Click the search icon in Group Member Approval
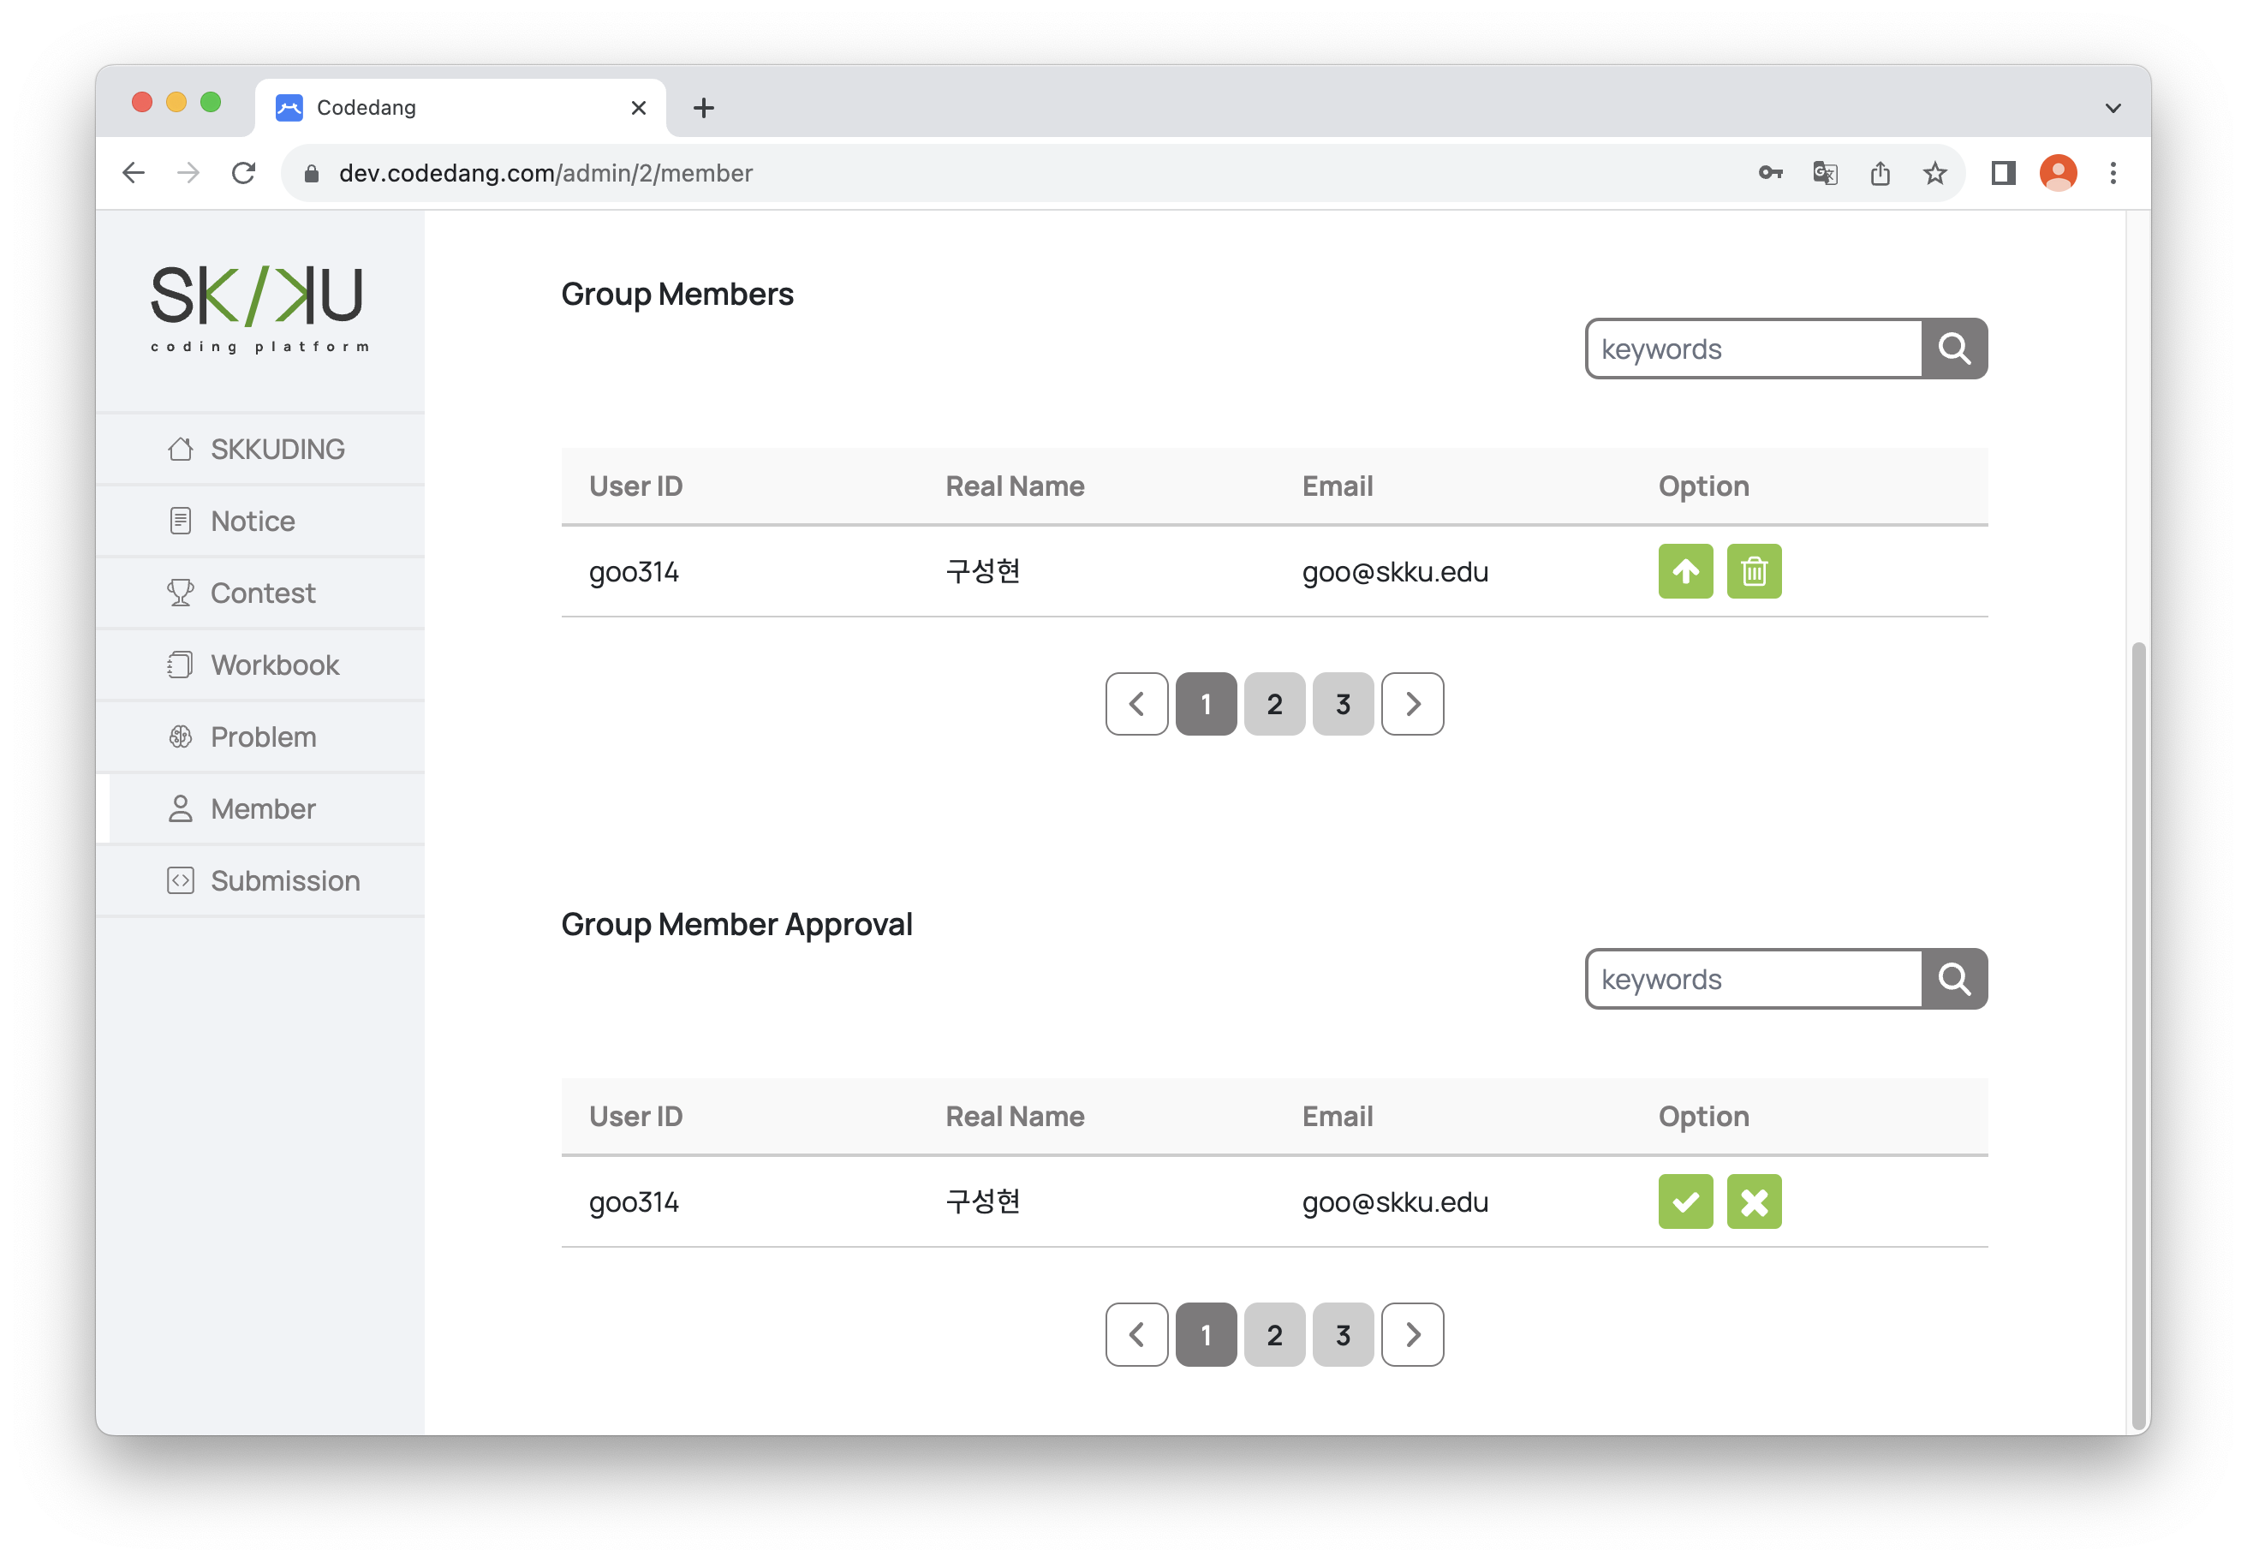This screenshot has width=2247, height=1562. pos(1955,980)
